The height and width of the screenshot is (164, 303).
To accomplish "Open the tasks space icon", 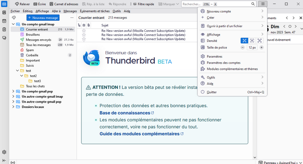I will (4, 29).
